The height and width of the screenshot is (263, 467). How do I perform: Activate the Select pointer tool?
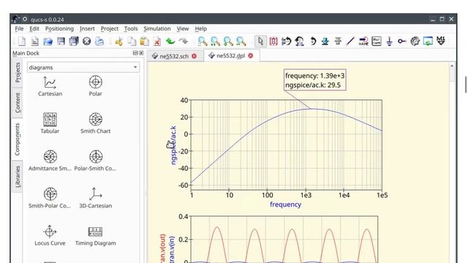260,41
